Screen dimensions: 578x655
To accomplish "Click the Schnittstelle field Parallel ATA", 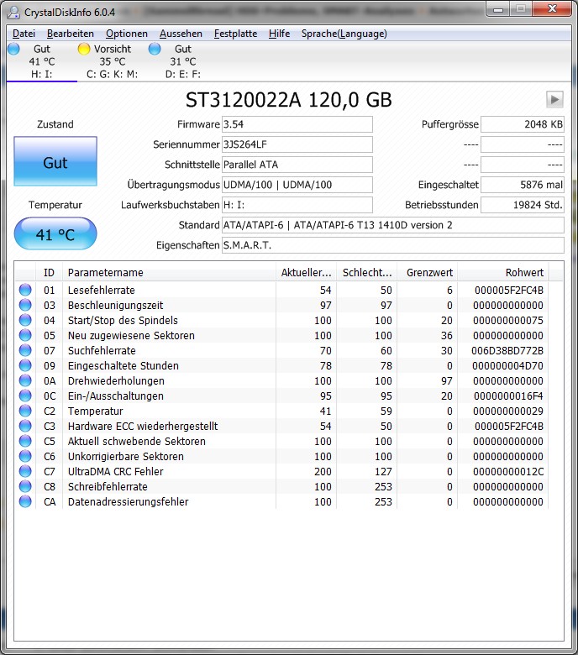I will (297, 165).
